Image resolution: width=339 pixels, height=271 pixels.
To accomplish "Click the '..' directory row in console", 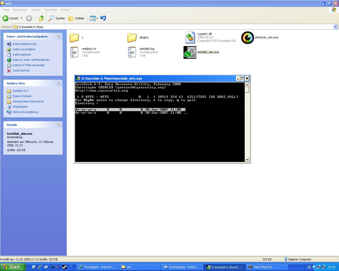I will click(131, 113).
